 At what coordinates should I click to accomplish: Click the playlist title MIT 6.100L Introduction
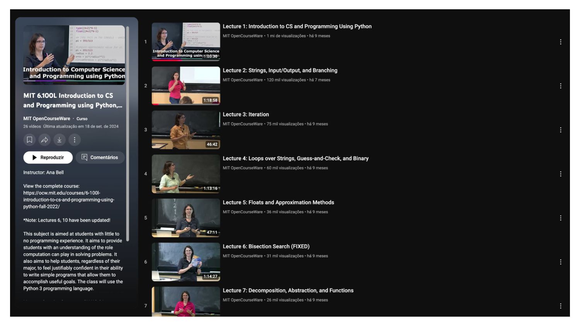[73, 100]
